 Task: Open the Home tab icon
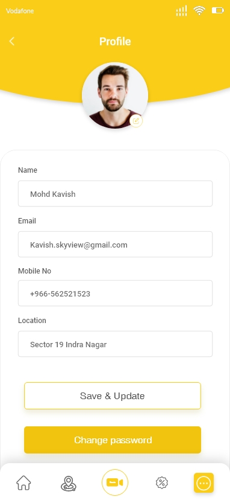coord(24,482)
